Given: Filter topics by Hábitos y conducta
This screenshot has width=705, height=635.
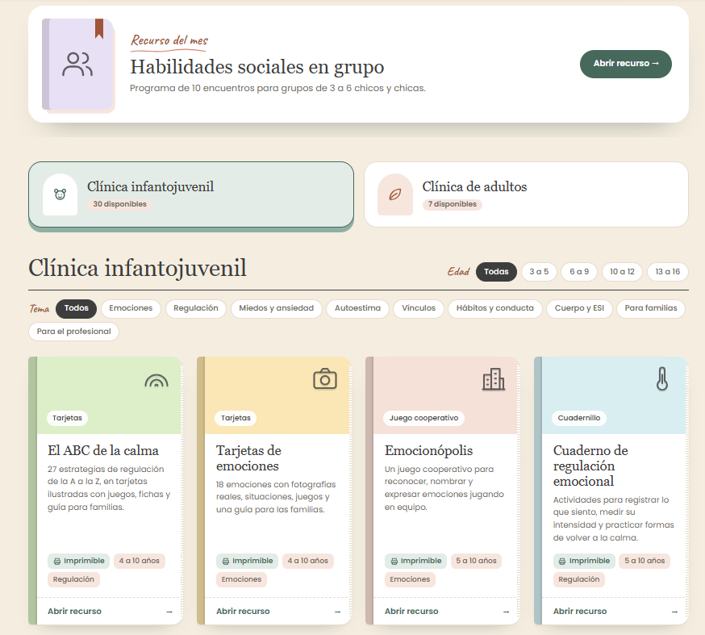Looking at the screenshot, I should click(x=495, y=308).
